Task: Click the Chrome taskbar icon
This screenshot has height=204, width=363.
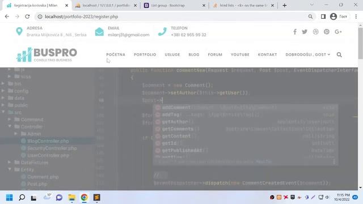Action: pos(85,198)
